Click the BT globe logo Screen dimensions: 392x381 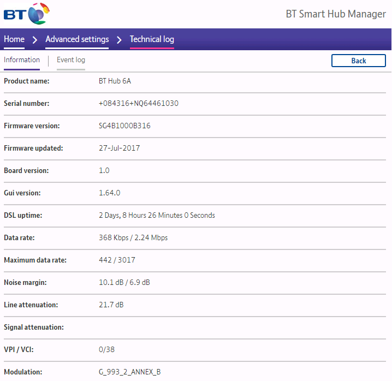(27, 14)
